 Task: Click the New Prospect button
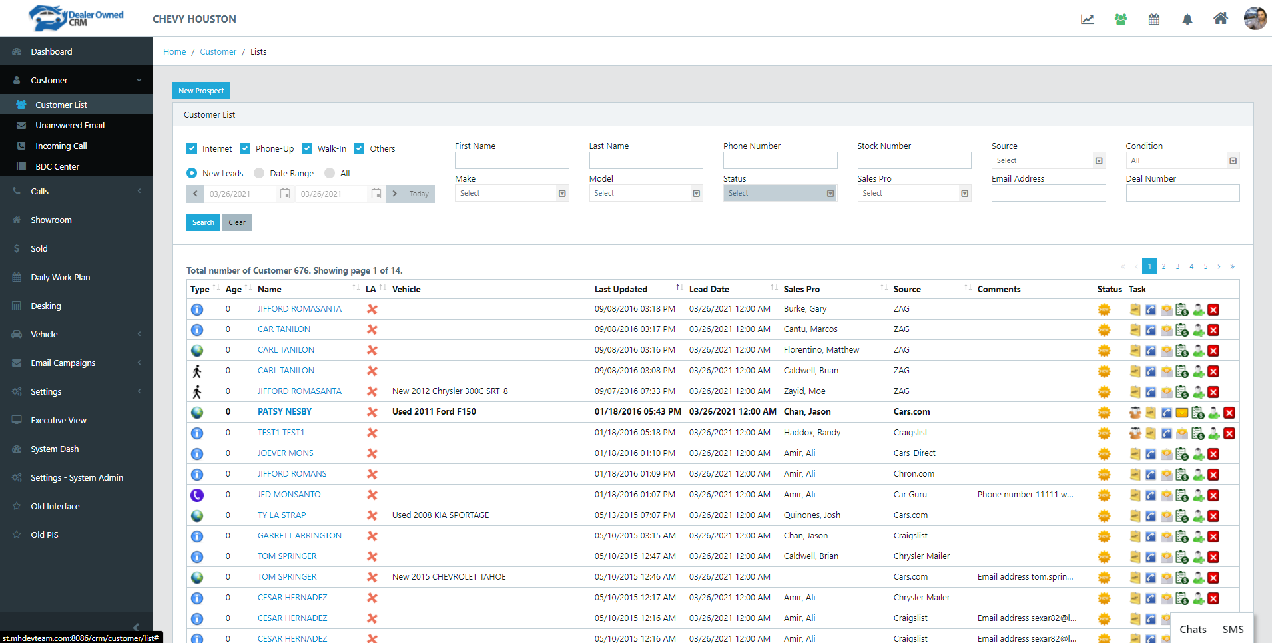point(201,91)
